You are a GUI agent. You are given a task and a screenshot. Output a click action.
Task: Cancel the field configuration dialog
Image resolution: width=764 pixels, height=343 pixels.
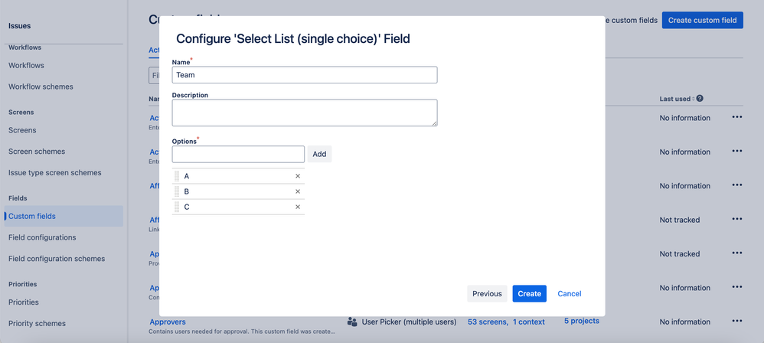click(x=569, y=293)
